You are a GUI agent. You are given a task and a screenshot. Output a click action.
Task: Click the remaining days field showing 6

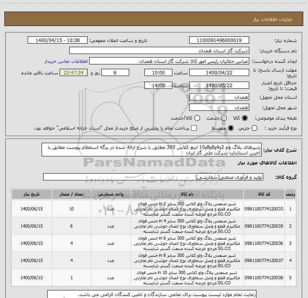pyautogui.click(x=115, y=72)
